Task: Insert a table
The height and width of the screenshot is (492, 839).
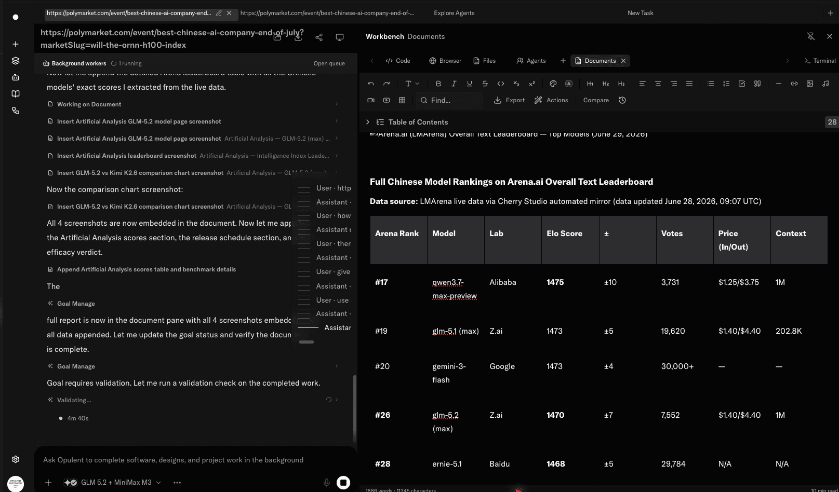Action: 402,100
